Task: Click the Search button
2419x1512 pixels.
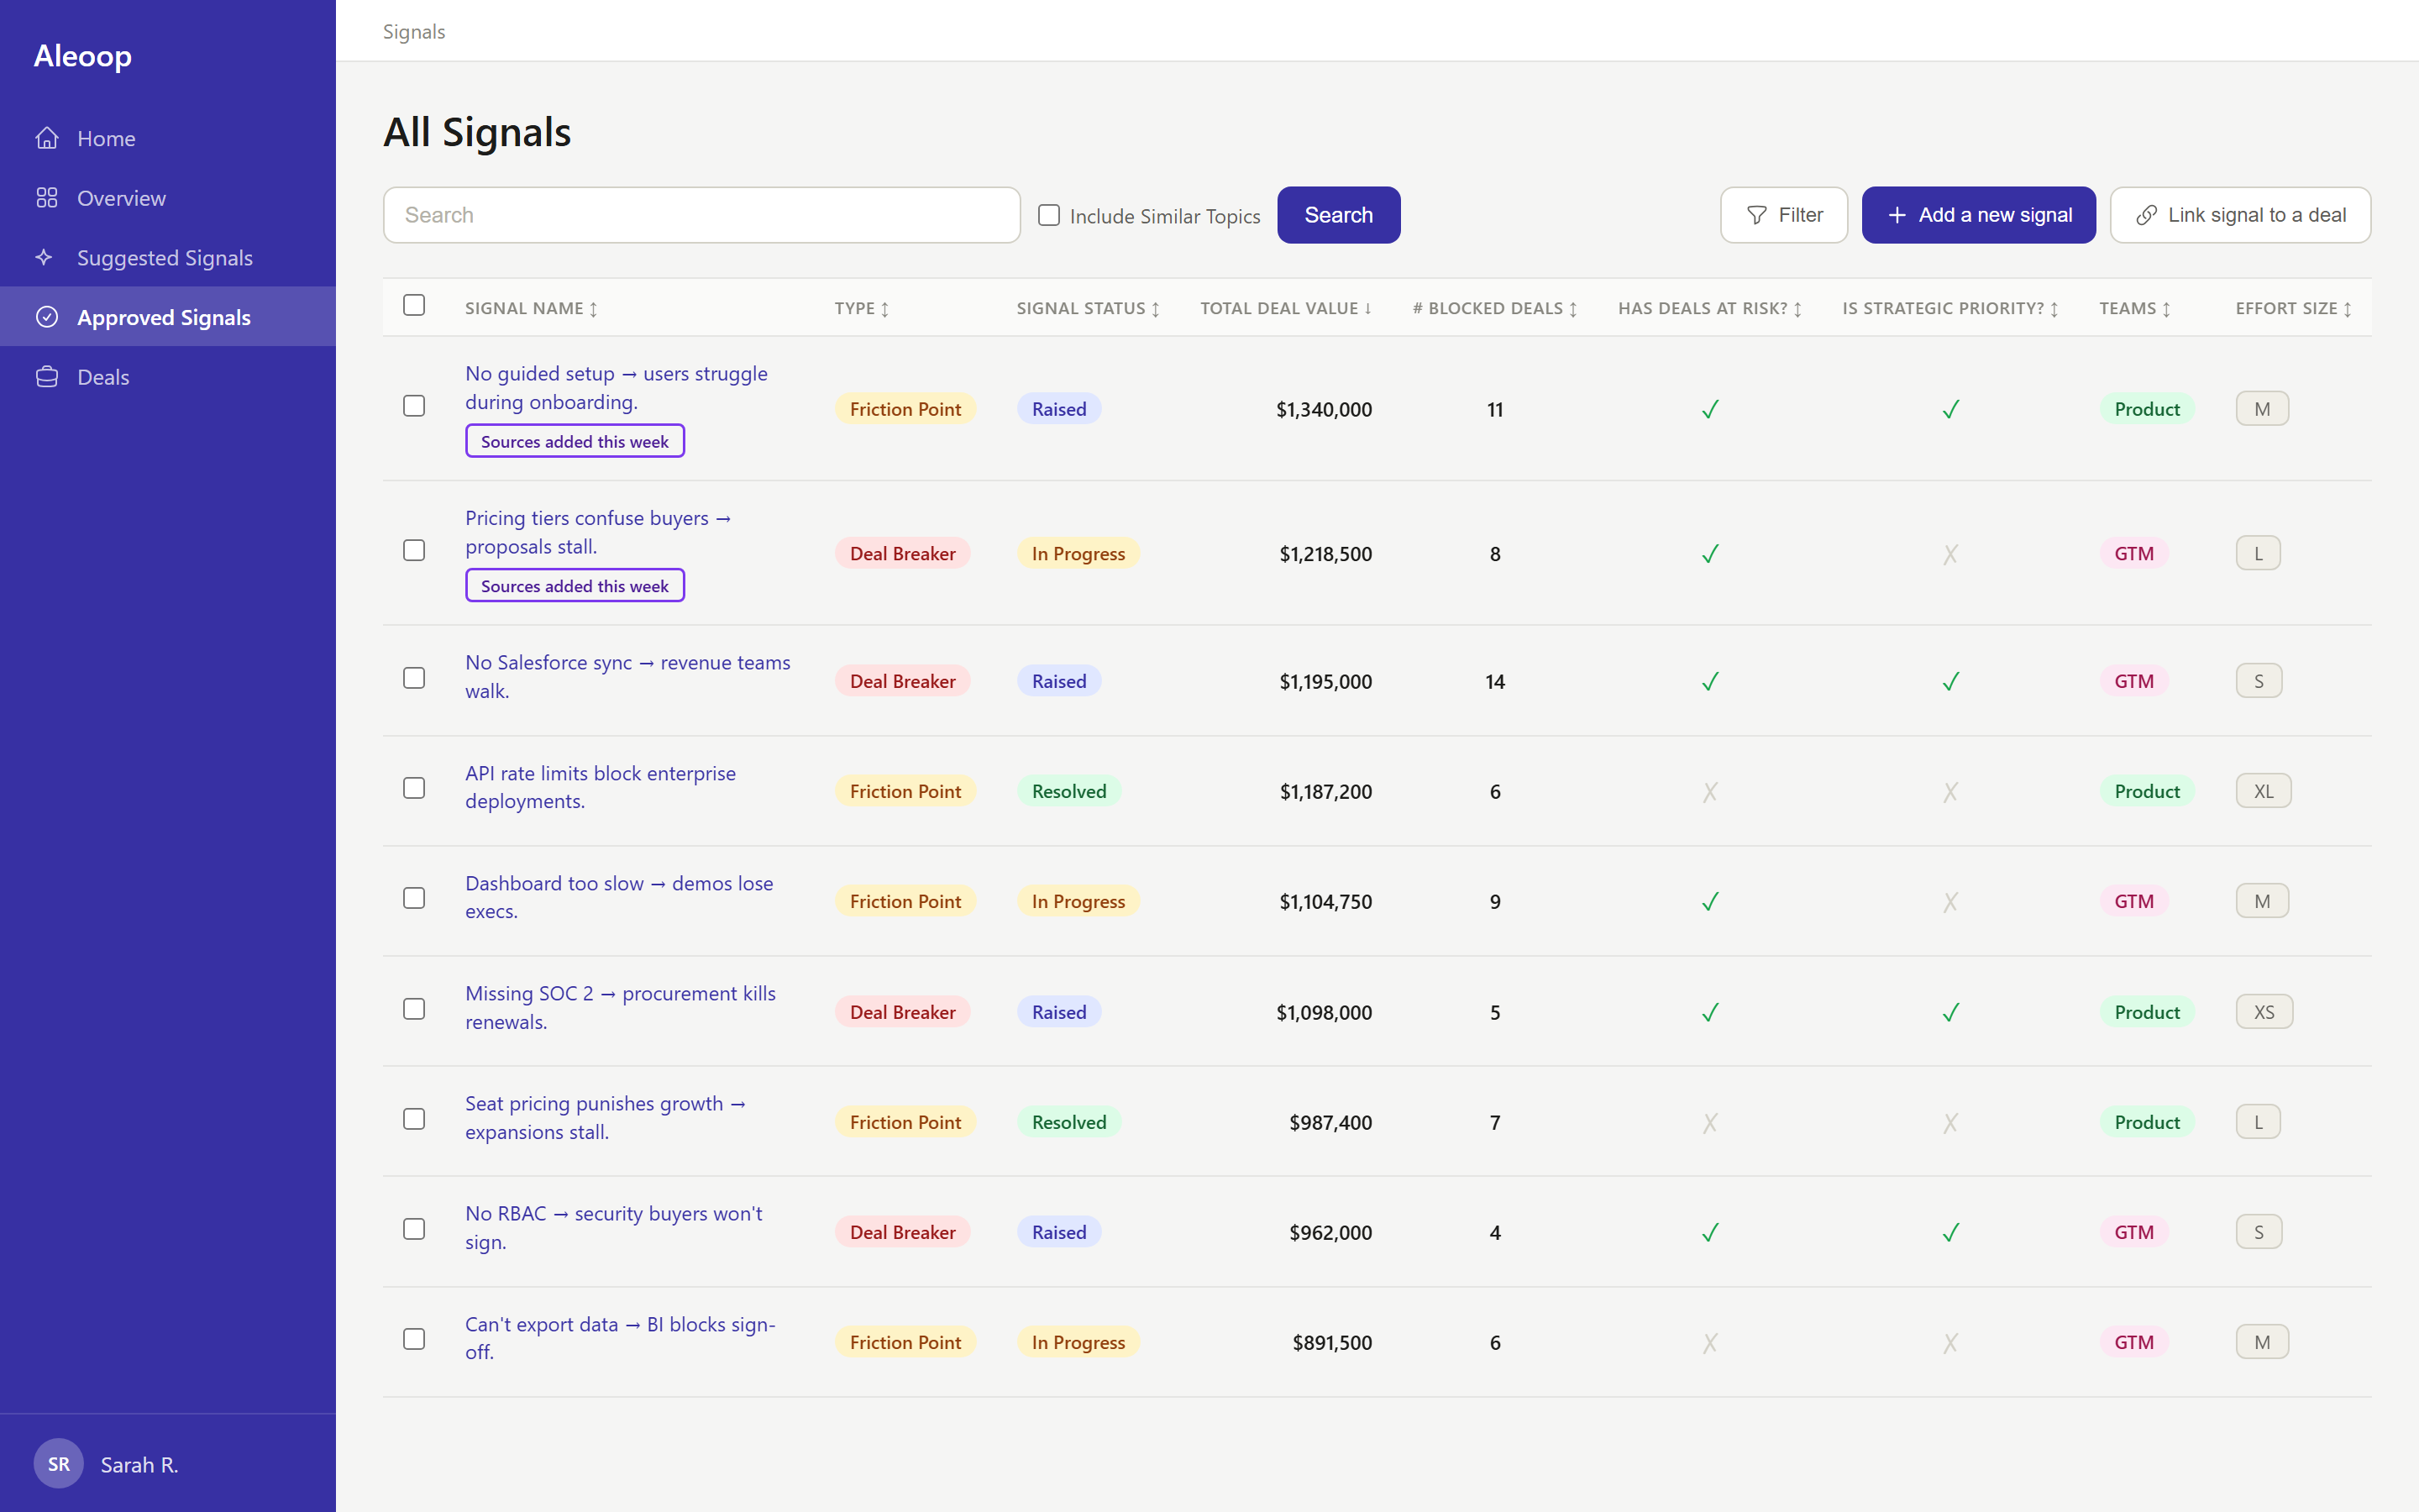Action: [x=1339, y=215]
